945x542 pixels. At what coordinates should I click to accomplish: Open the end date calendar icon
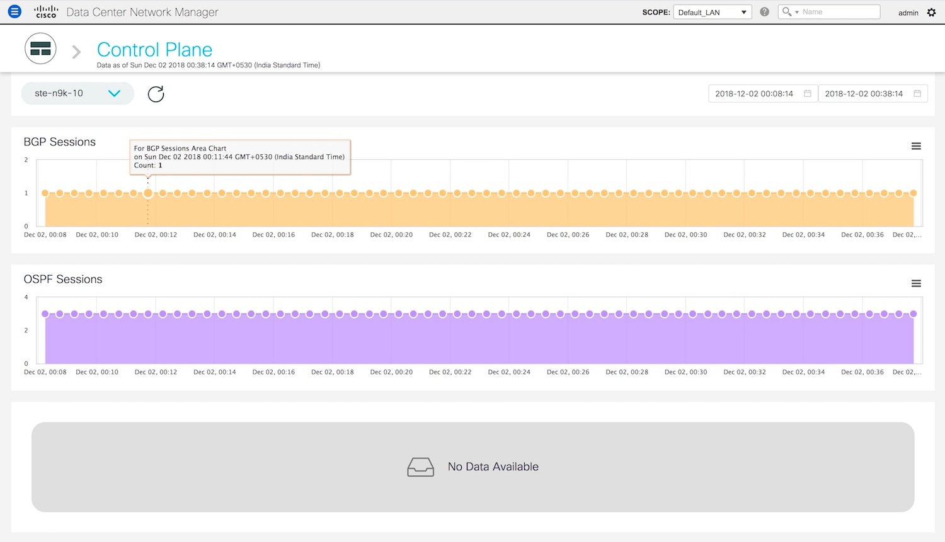point(917,94)
